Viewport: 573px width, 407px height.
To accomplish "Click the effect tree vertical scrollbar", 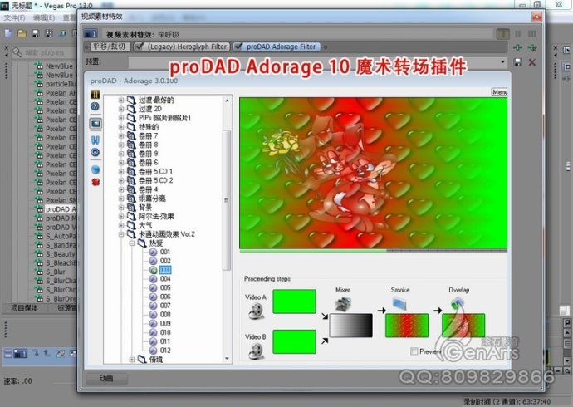I will [x=227, y=200].
